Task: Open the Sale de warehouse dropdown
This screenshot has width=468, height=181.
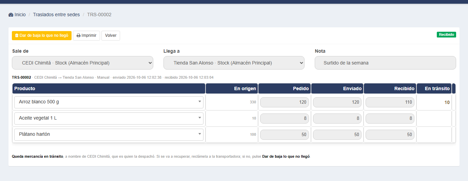Action: coord(82,63)
